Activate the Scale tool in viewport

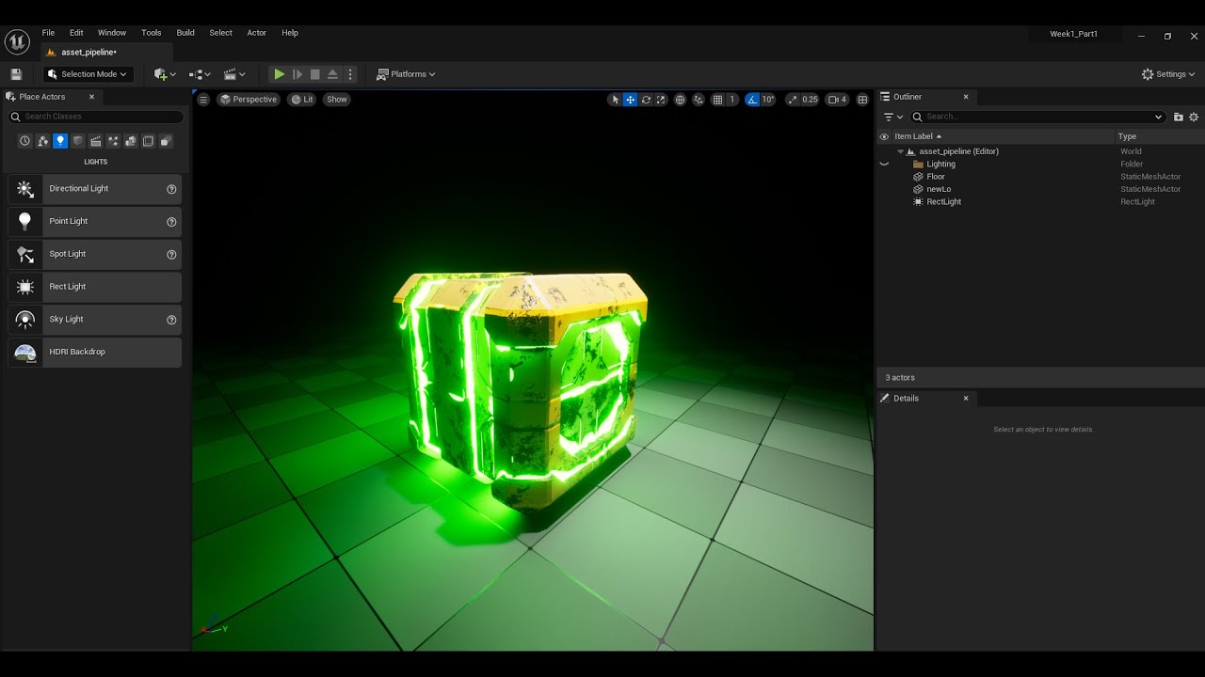(x=661, y=100)
